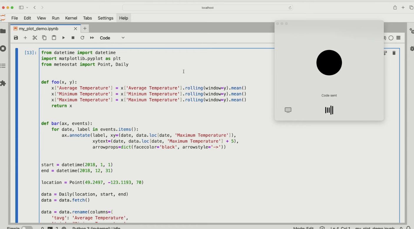Open the Safari share button
The height and width of the screenshot is (229, 414).
395,7
